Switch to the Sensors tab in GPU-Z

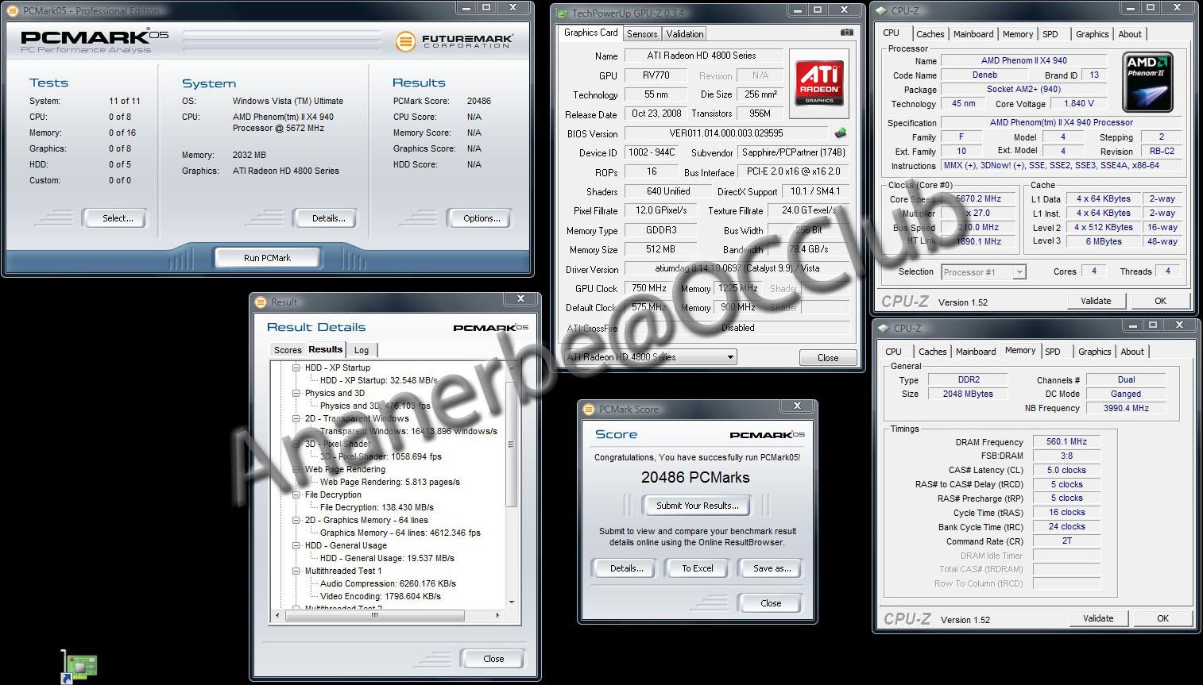pos(642,34)
